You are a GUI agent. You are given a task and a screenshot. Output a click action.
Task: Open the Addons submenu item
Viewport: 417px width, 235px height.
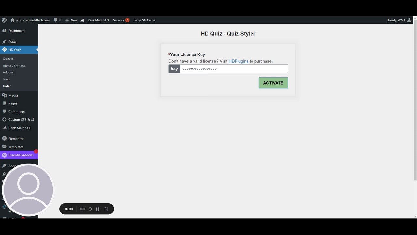click(8, 72)
